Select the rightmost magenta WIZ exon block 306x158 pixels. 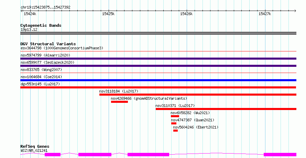pos(280,155)
